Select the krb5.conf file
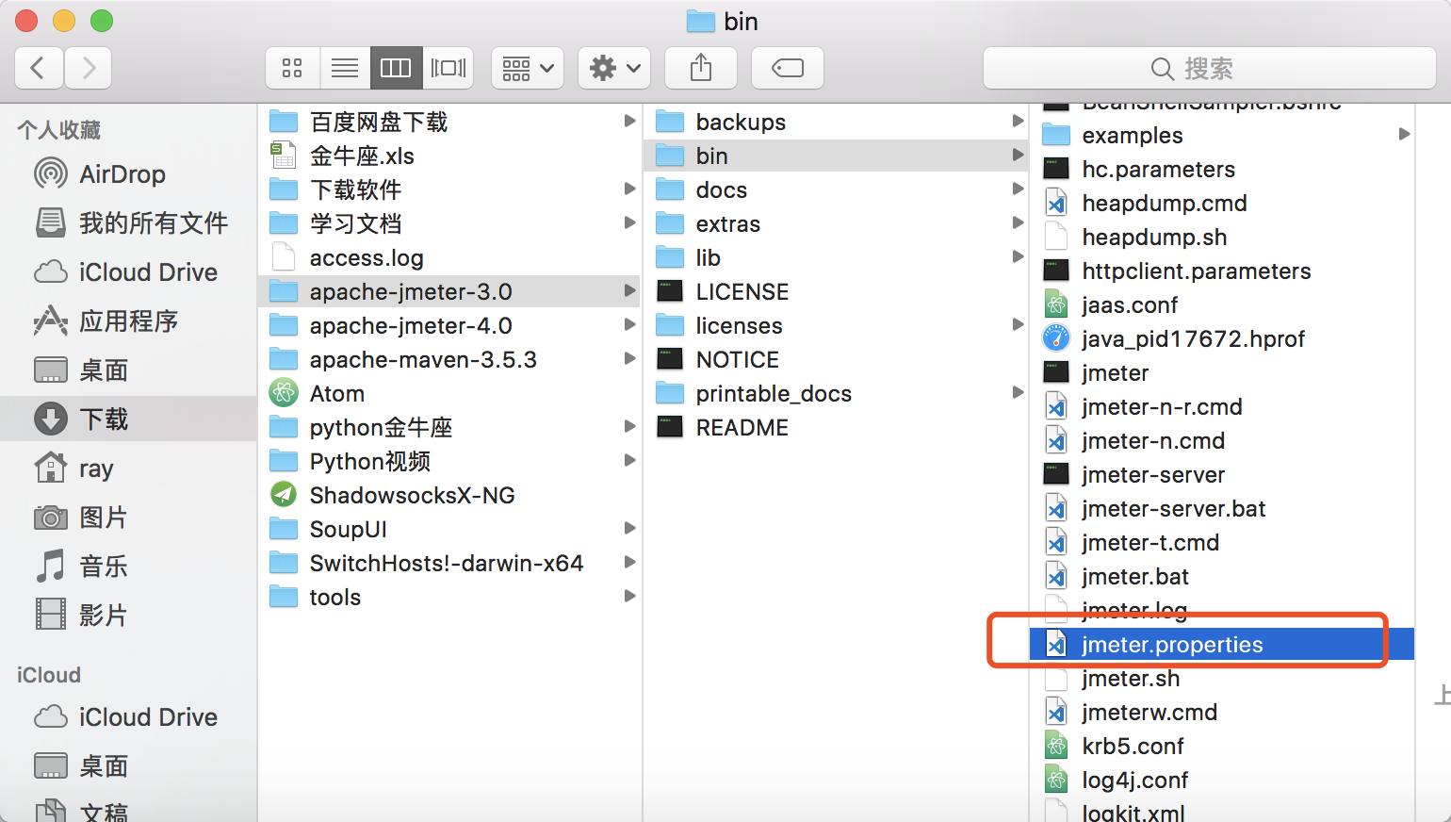Screen dimensions: 1451x822 1222,746
